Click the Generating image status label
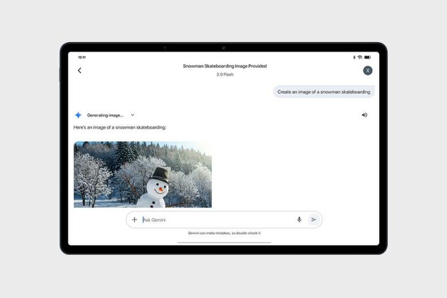This screenshot has width=447, height=298. (105, 115)
